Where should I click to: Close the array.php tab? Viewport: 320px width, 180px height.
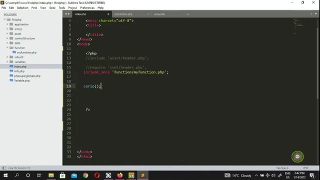click(188, 14)
